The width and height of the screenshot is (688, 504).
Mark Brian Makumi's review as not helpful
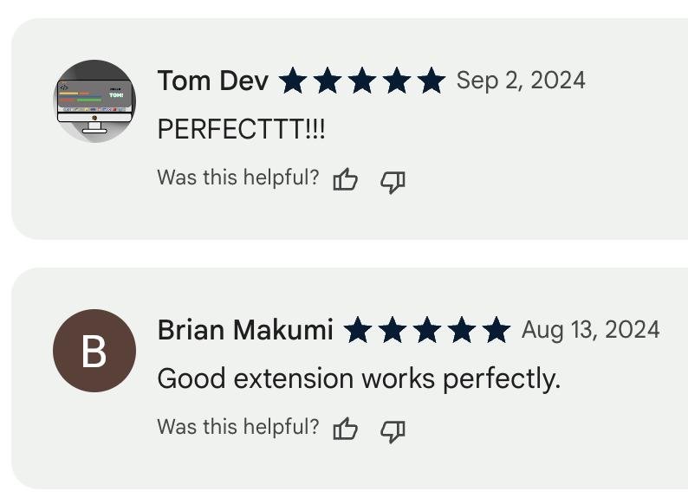tap(393, 430)
